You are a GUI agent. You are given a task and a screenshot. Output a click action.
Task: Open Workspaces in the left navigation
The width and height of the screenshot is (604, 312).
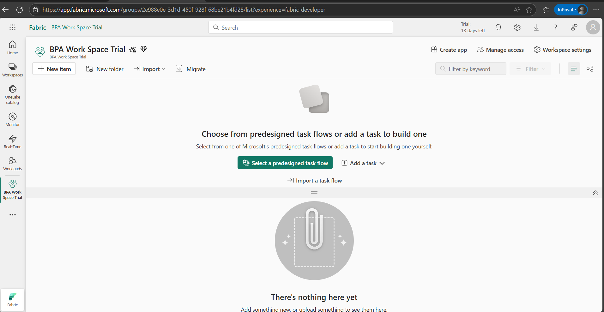[13, 70]
